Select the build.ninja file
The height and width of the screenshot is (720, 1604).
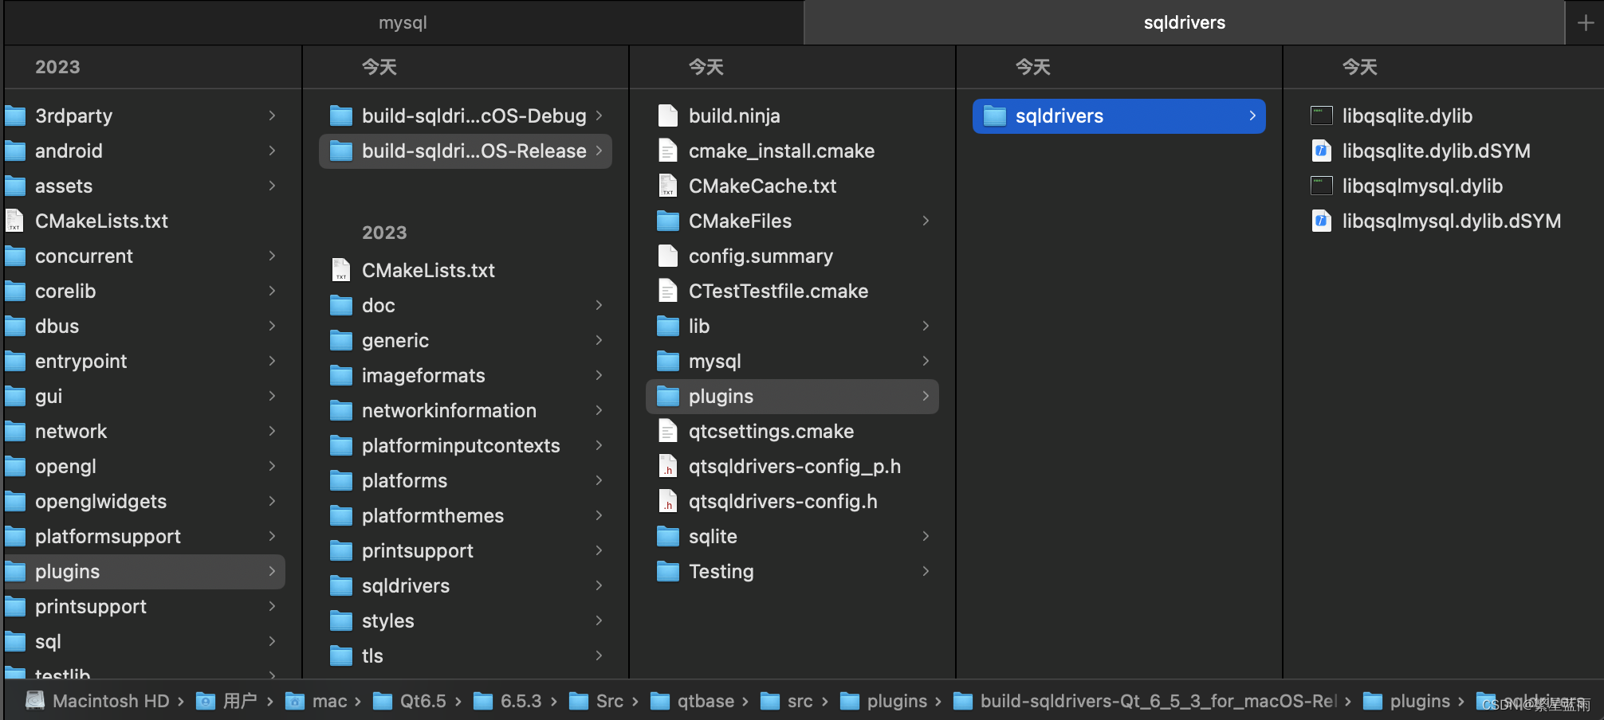733,115
